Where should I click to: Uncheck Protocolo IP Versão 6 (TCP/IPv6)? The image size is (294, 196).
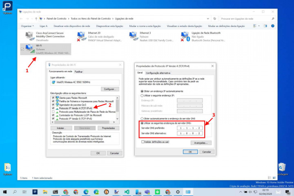(53, 118)
